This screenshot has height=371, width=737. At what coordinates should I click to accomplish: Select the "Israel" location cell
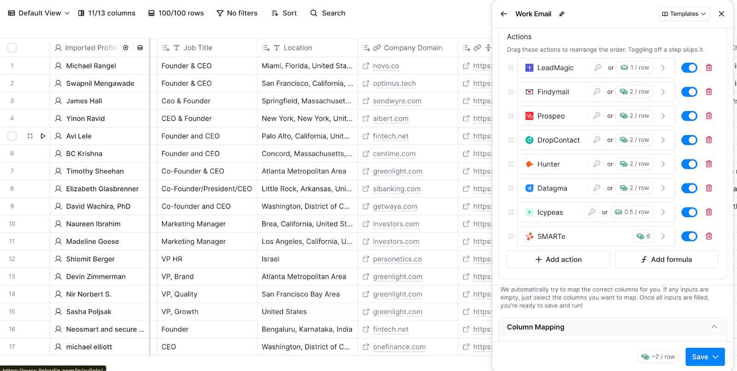click(x=307, y=259)
